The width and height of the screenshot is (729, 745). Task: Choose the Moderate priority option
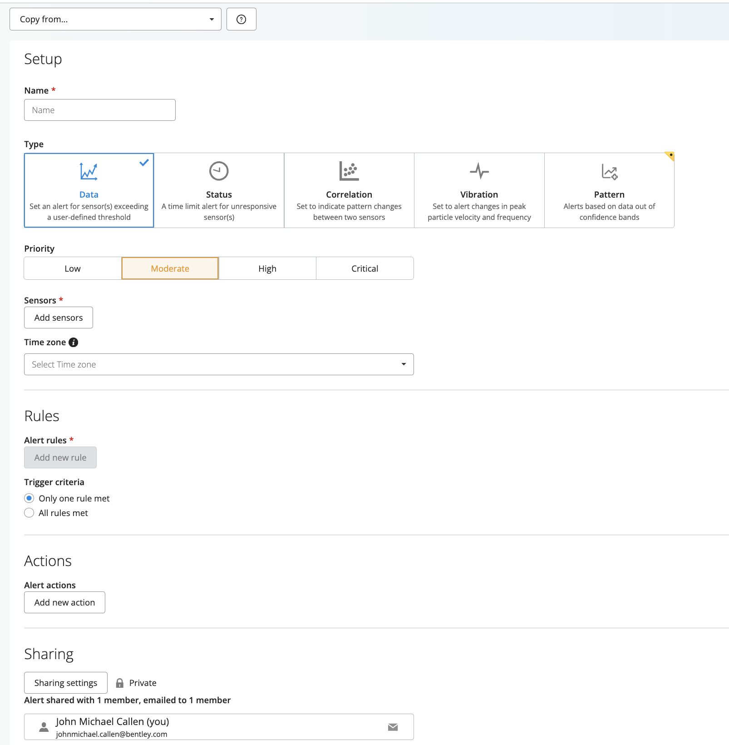(x=170, y=268)
